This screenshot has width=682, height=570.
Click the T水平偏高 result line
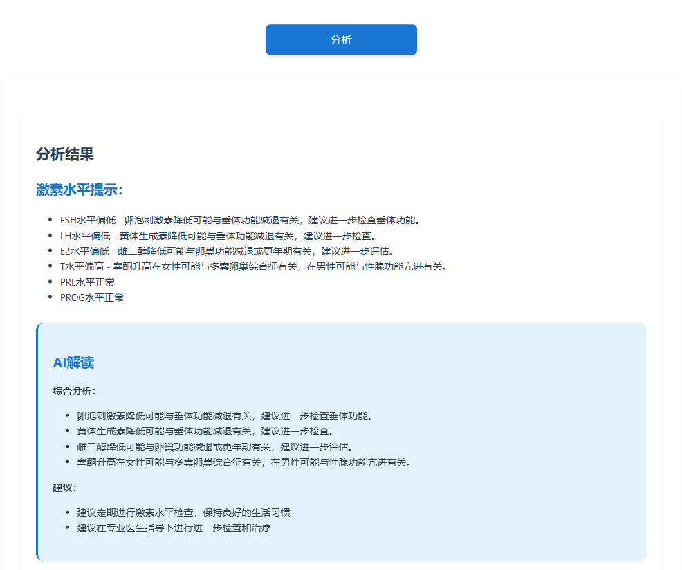click(x=253, y=266)
